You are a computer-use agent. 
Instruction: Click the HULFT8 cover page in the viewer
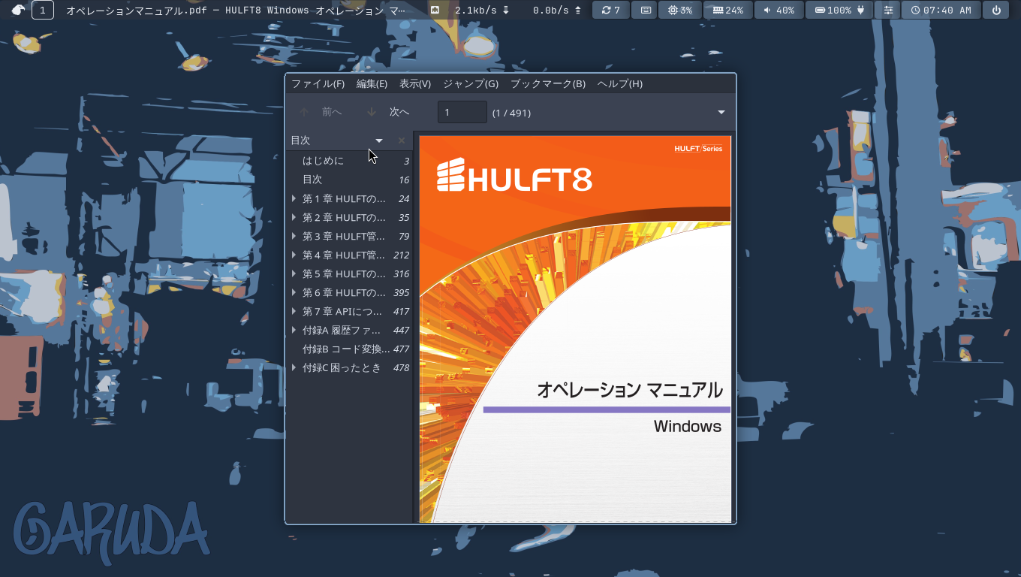[575, 328]
